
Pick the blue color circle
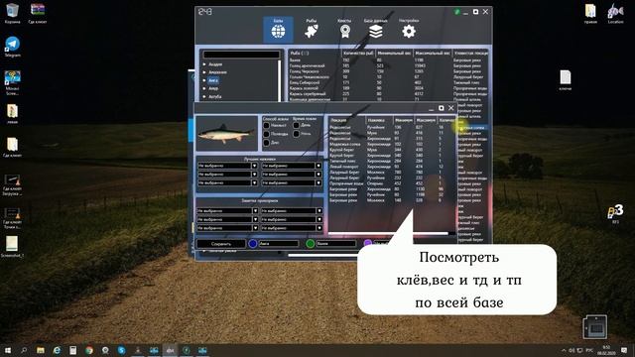pyautogui.click(x=253, y=244)
